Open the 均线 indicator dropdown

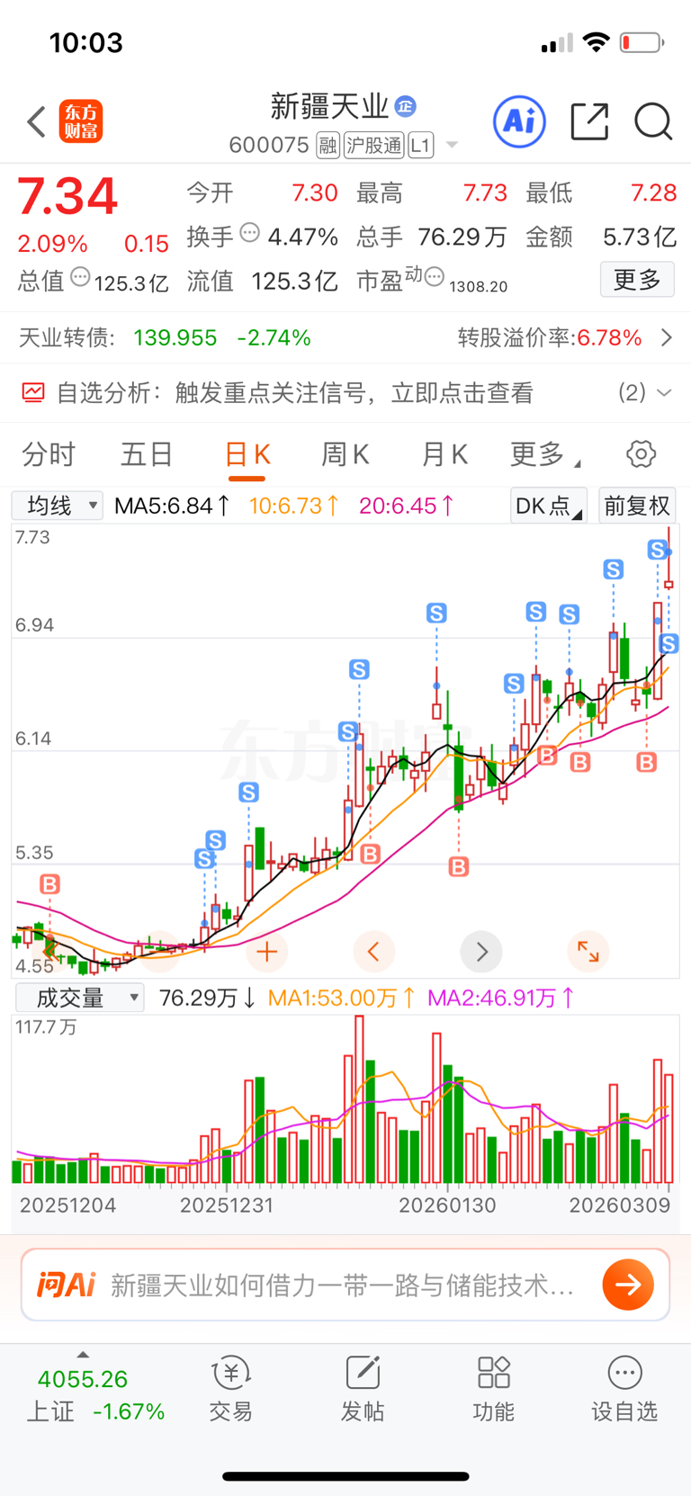tap(57, 506)
